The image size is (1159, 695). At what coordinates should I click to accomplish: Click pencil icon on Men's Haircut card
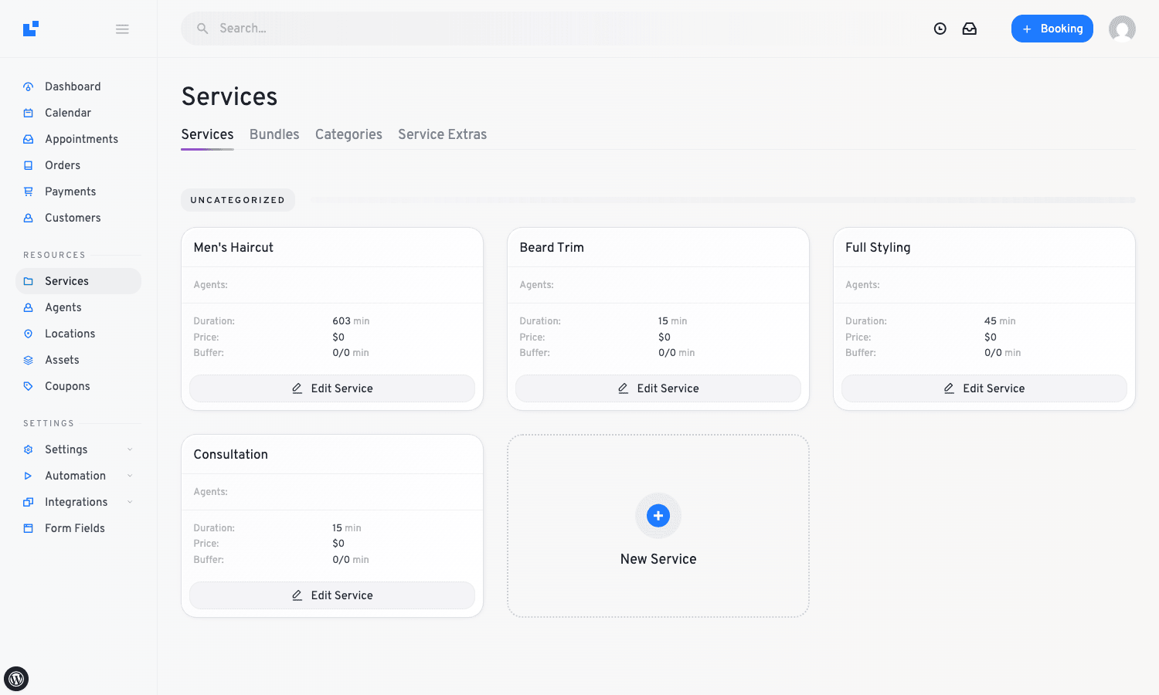[x=297, y=388]
